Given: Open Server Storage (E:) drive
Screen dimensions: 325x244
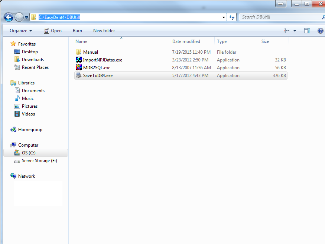Looking at the screenshot, I should click(x=39, y=161).
